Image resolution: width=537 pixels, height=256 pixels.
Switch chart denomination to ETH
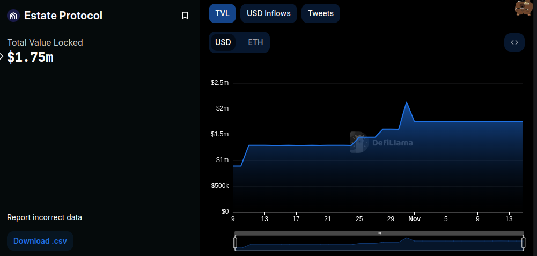[255, 42]
